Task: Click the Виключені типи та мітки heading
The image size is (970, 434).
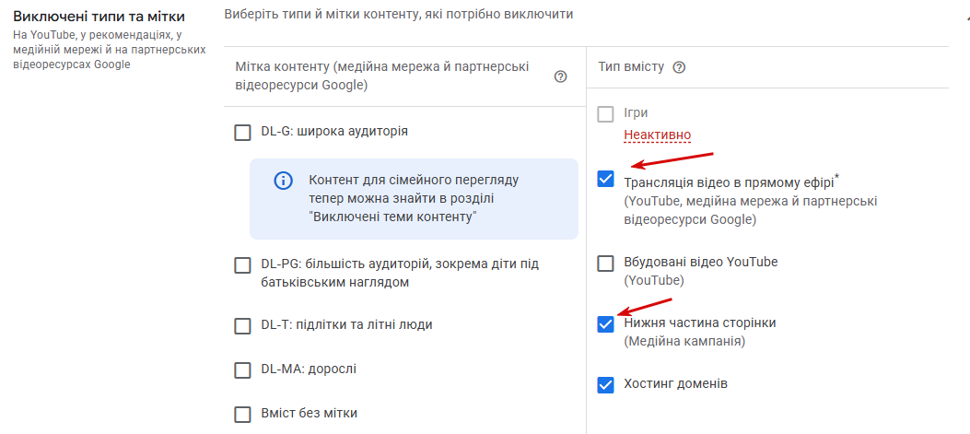Action: [x=99, y=17]
